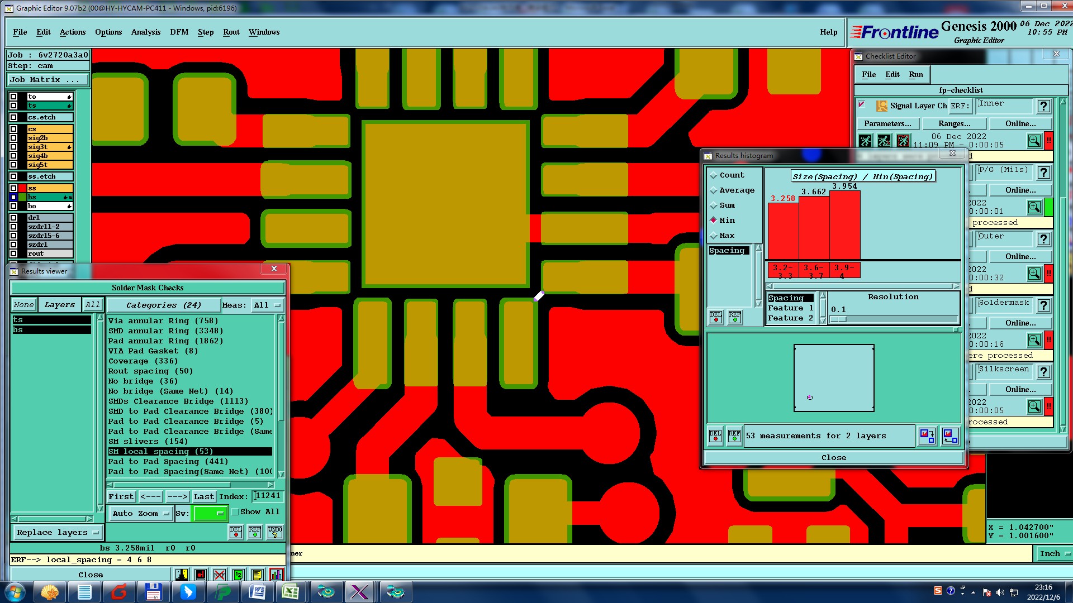Open the DFM menu

coord(179,32)
